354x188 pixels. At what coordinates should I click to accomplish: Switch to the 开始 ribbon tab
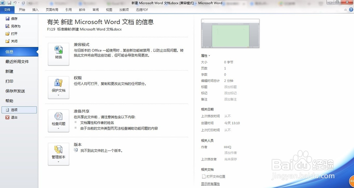click(22, 10)
